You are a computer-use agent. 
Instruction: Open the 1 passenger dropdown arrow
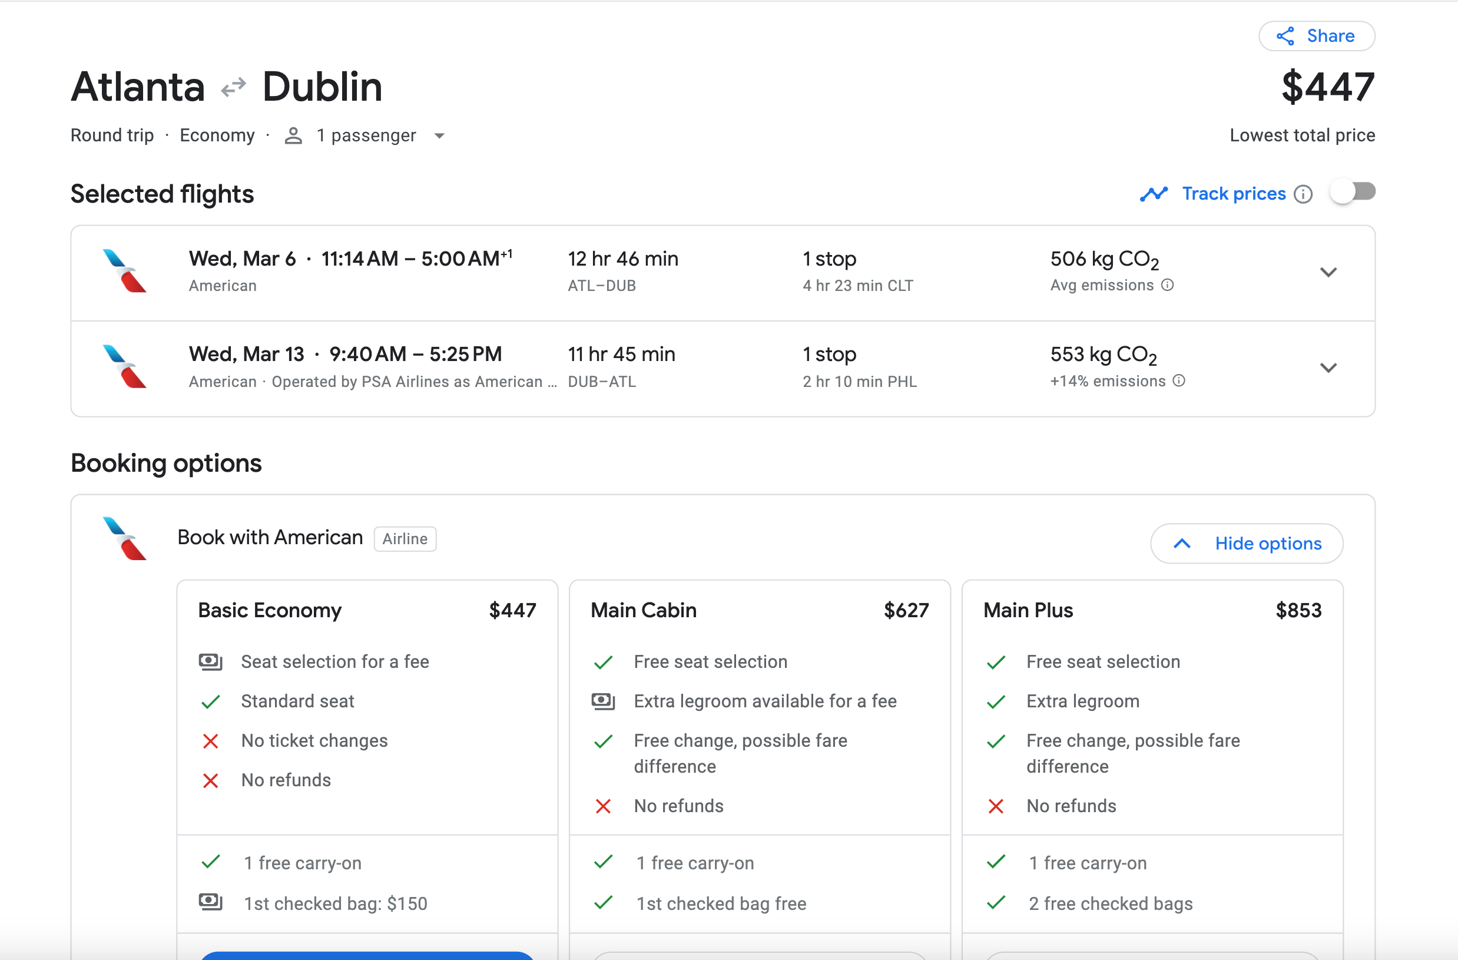pyautogui.click(x=439, y=136)
